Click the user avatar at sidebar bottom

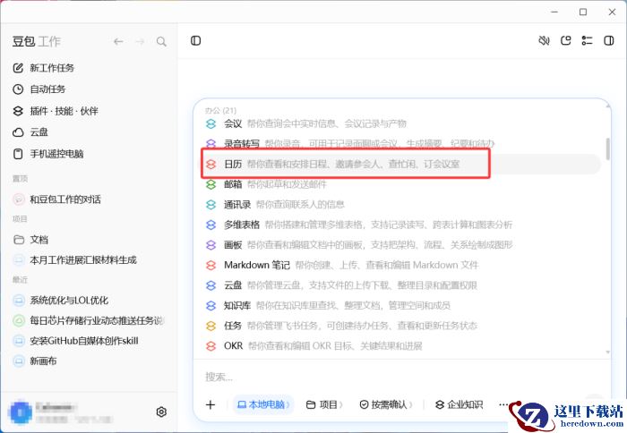click(21, 412)
